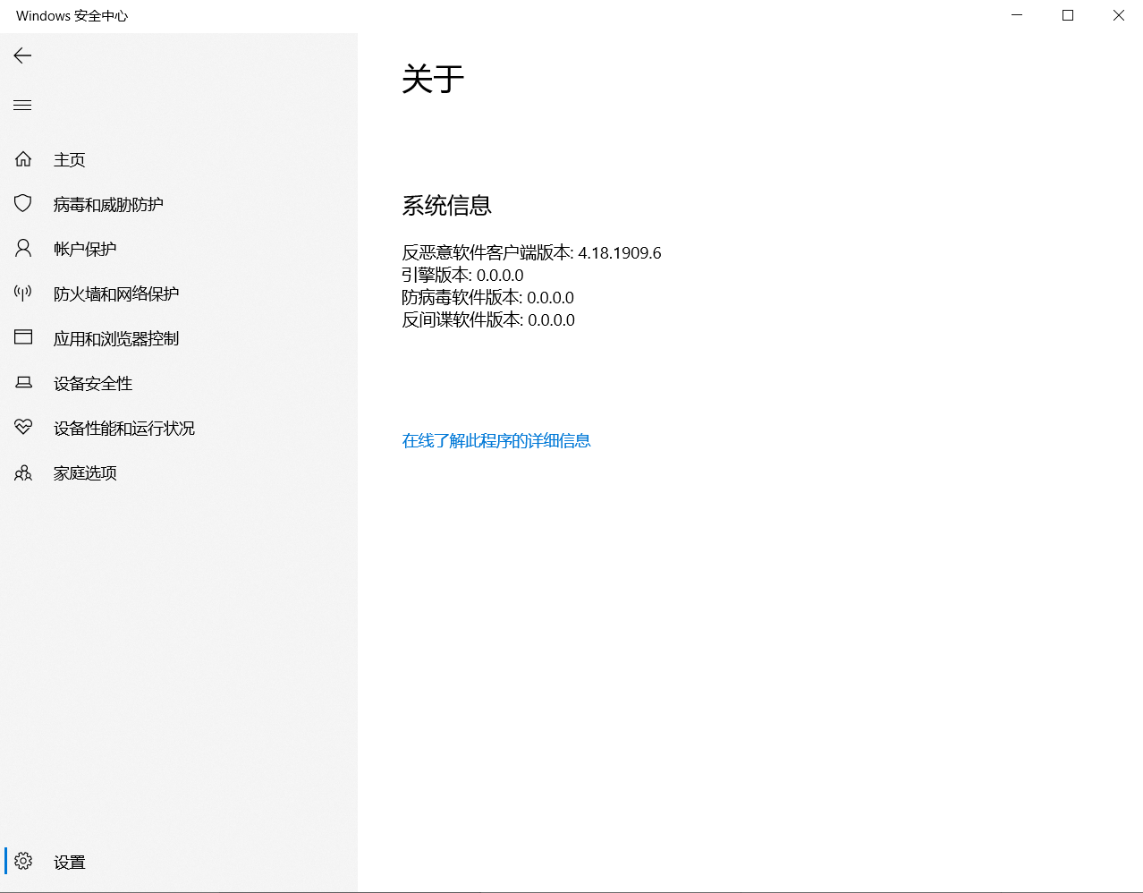Open 家庭选项 section
The height and width of the screenshot is (893, 1143).
tap(85, 472)
